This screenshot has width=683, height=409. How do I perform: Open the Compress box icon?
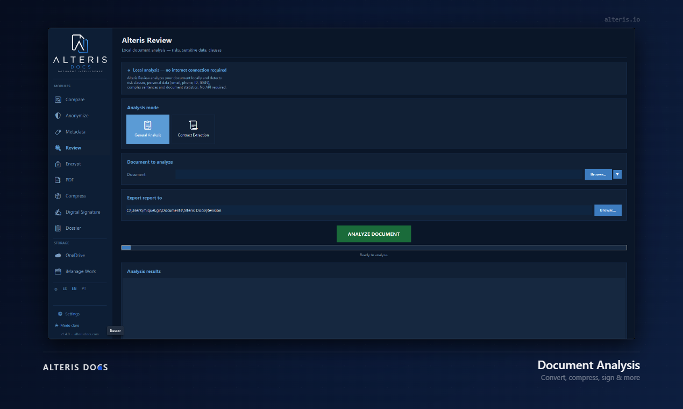point(58,196)
